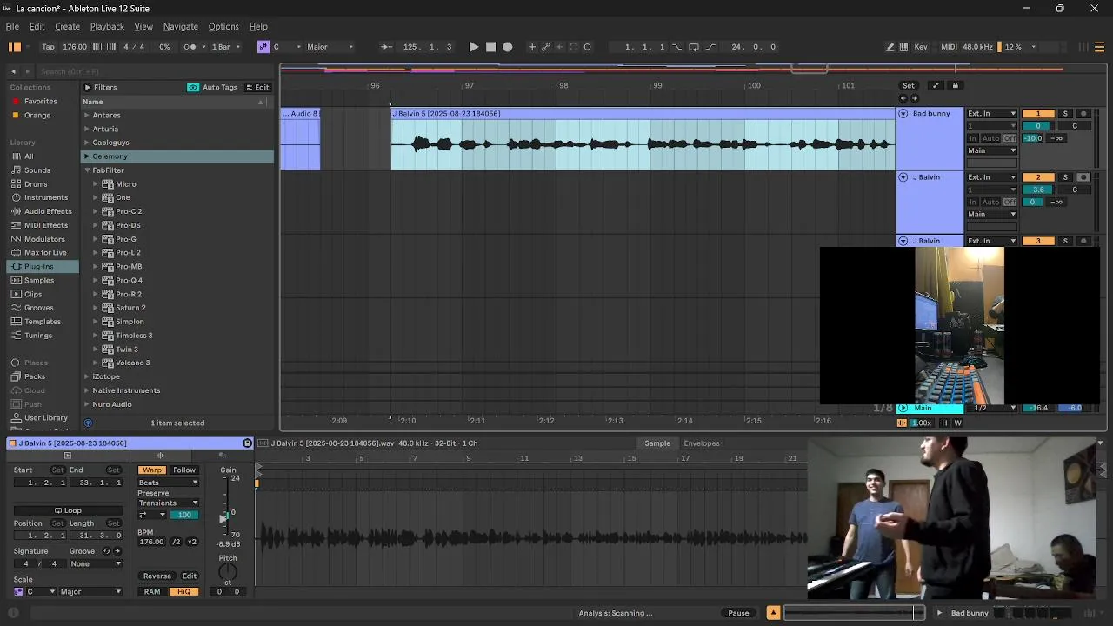Toggle the Follow button in clip view
This screenshot has width=1113, height=626.
click(183, 470)
